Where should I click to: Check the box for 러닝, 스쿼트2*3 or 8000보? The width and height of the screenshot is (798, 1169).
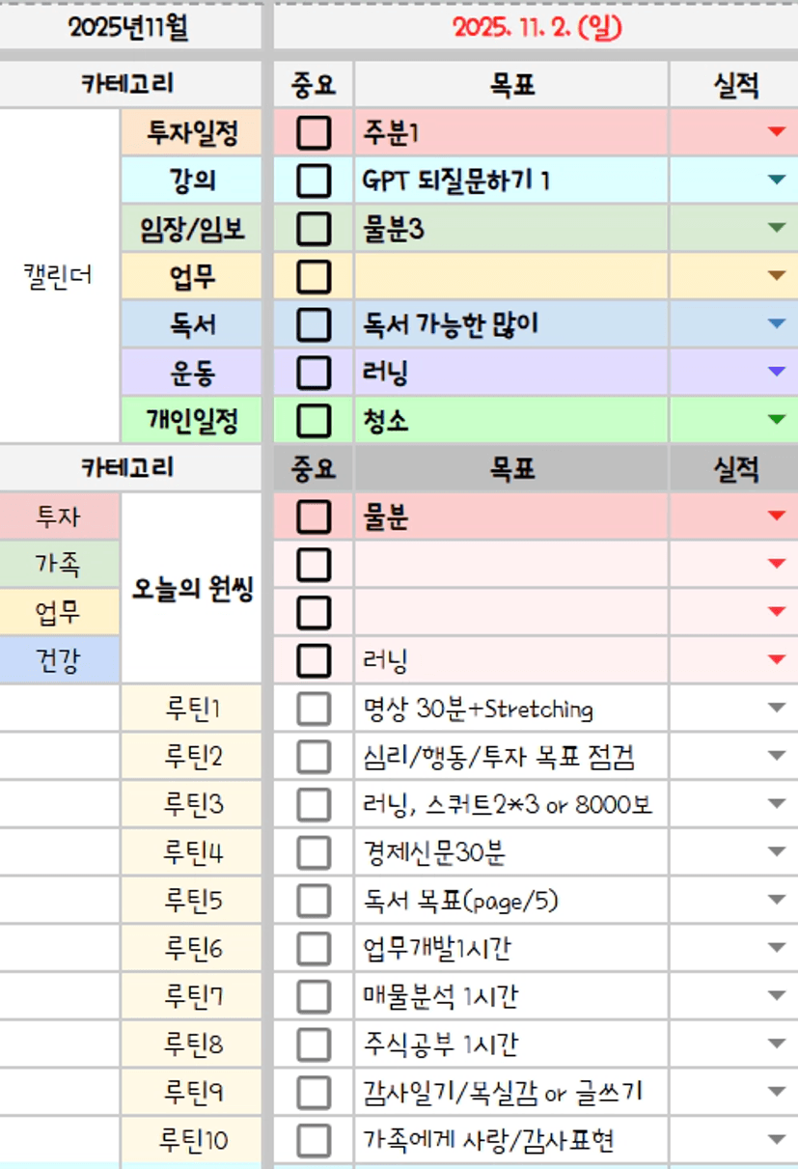click(314, 805)
